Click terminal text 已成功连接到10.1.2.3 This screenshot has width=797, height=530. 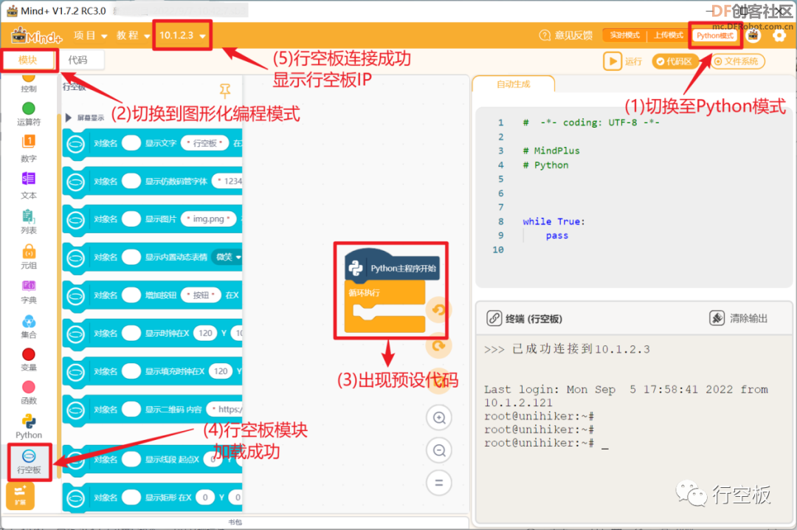[x=581, y=349]
